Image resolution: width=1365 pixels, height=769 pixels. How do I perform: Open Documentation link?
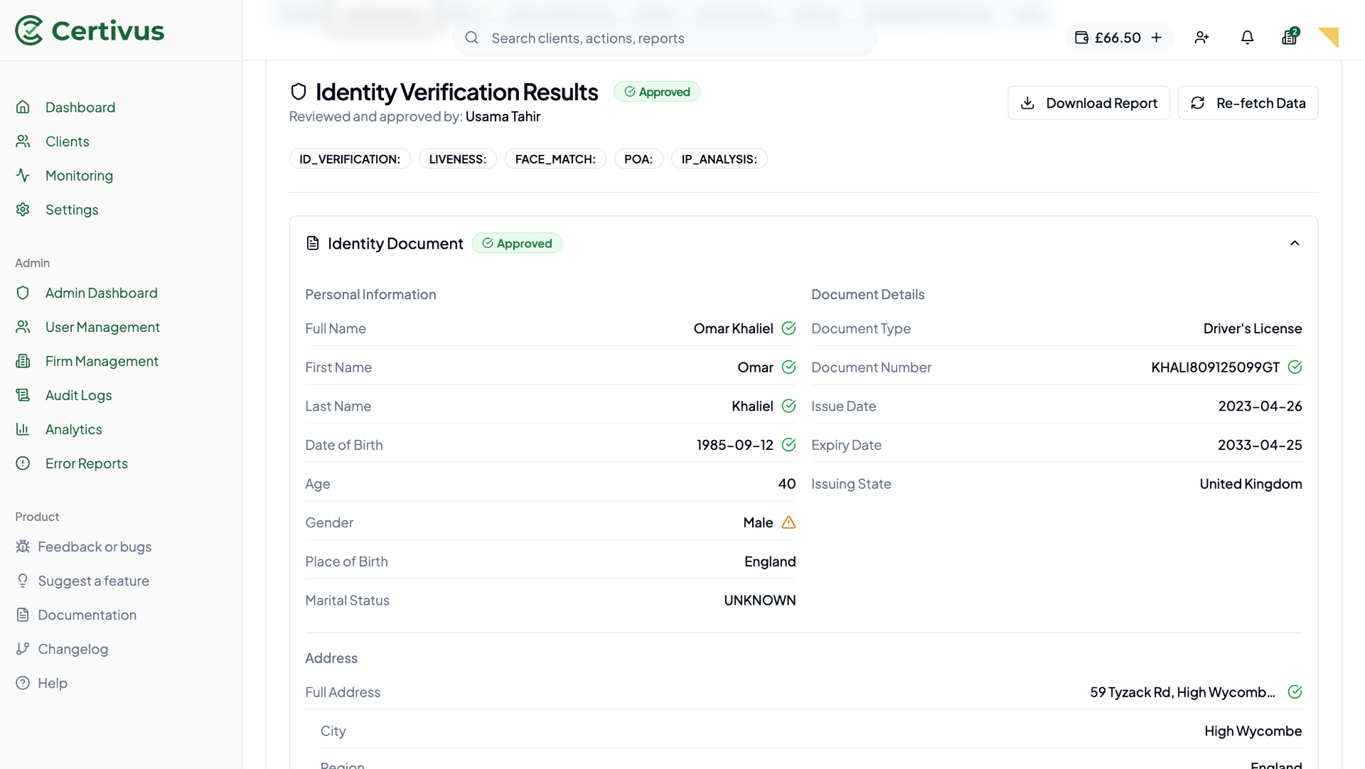click(x=87, y=615)
